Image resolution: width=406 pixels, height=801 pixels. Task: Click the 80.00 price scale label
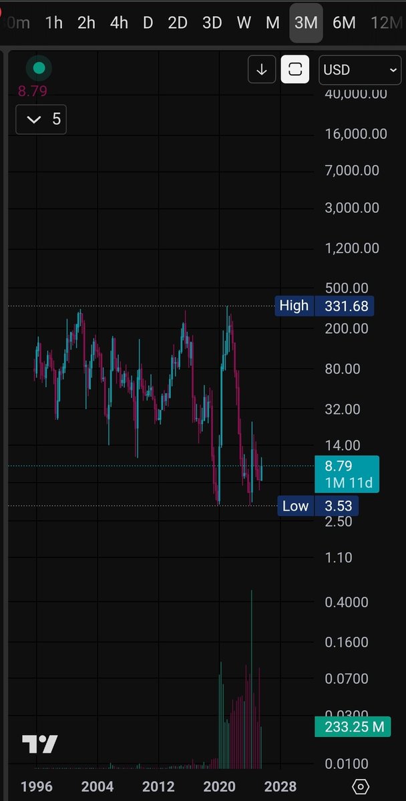[x=343, y=368]
